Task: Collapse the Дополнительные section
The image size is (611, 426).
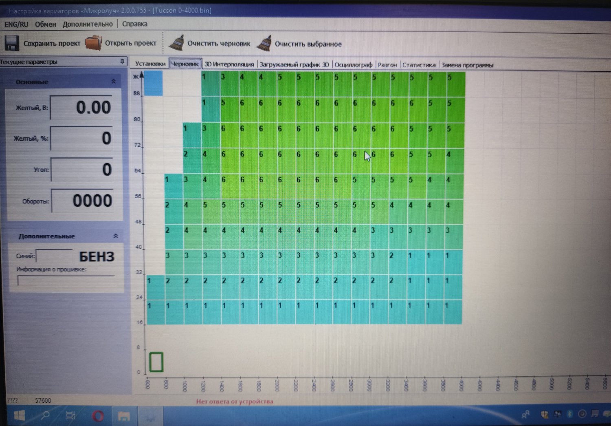Action: [116, 236]
